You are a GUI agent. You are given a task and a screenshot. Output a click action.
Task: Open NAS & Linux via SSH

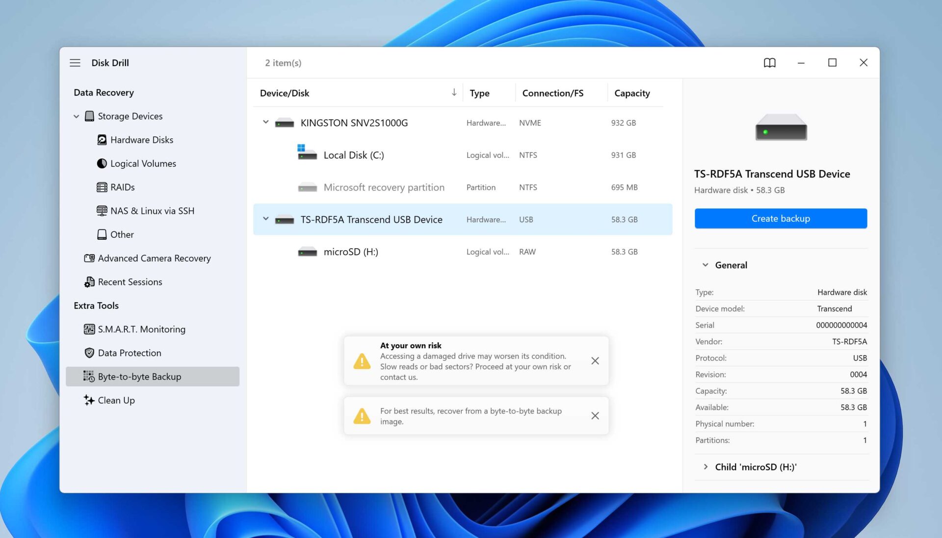pyautogui.click(x=152, y=211)
